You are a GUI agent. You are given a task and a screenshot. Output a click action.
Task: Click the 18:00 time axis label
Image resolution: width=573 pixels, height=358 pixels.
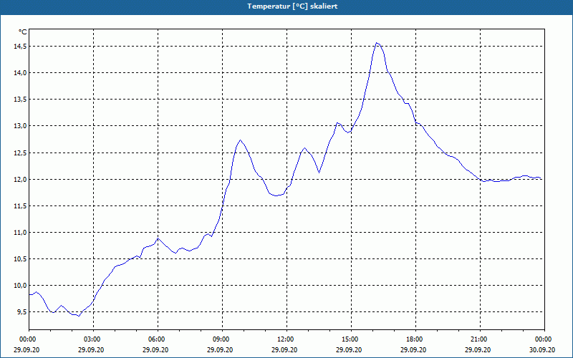click(x=415, y=339)
